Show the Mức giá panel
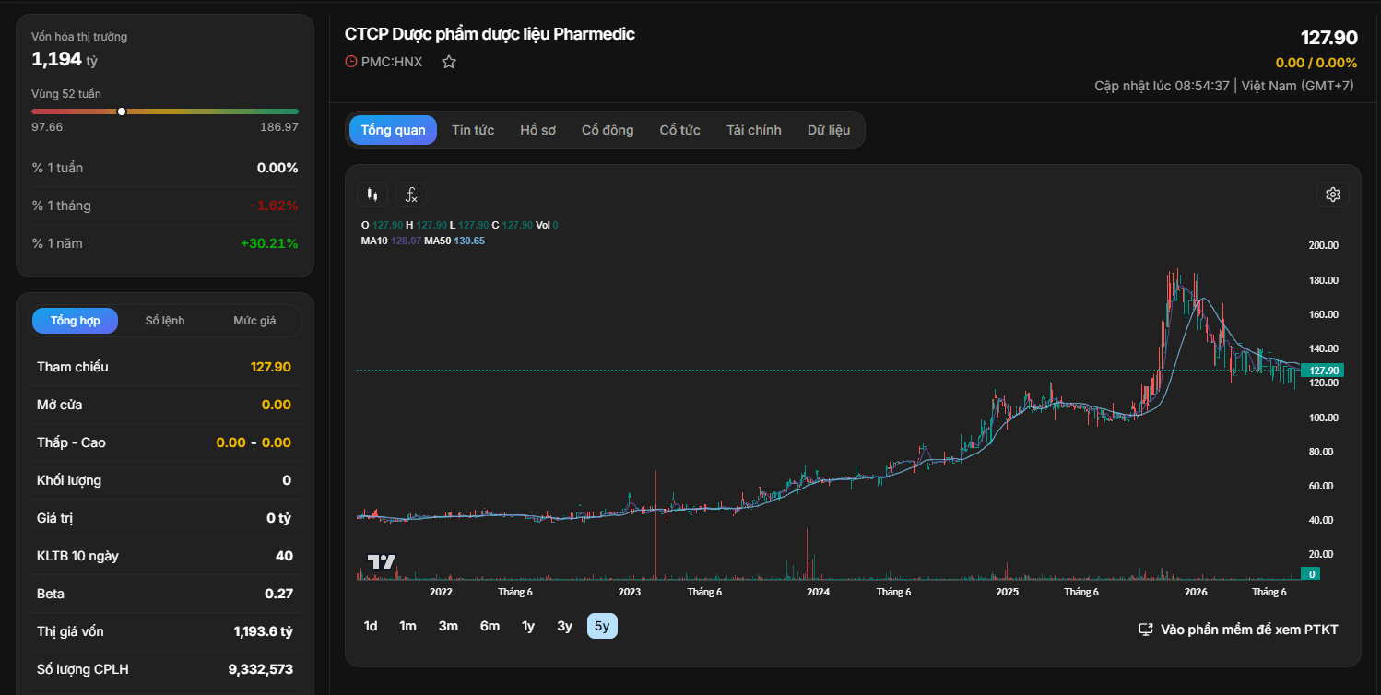This screenshot has width=1381, height=695. [254, 321]
